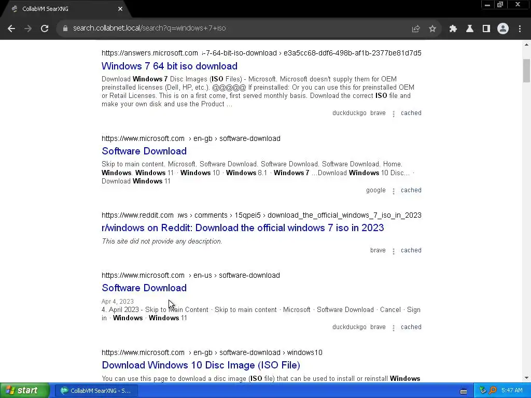
Task: Close the CollabVM SearXNG tab
Action: click(120, 9)
